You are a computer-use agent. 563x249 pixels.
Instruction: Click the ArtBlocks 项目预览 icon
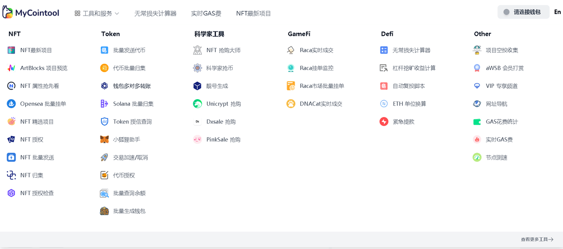[11, 68]
